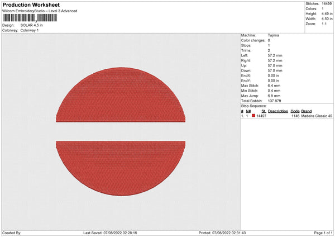Click the Code column header
This screenshot has height=237, width=335.
(x=295, y=111)
